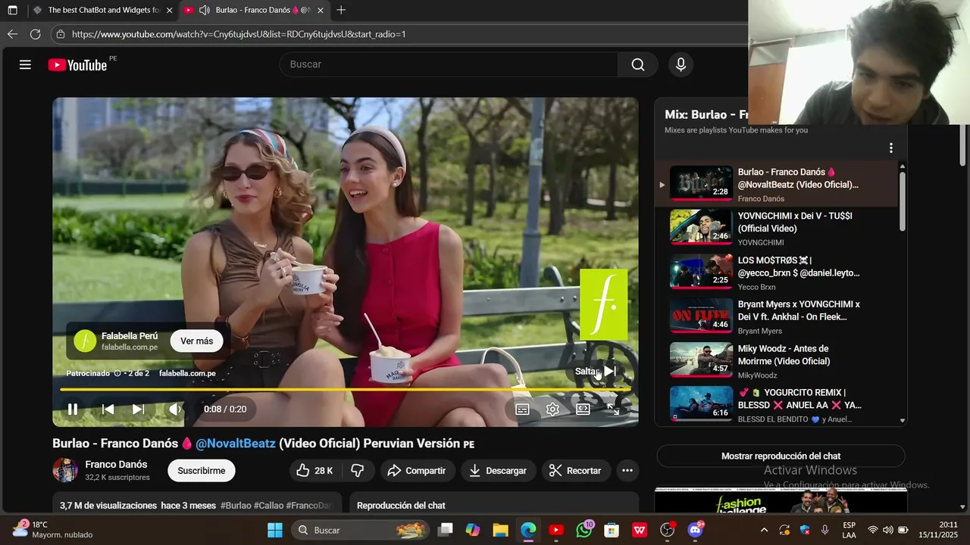The width and height of the screenshot is (970, 545).
Task: Open the Windows Start menu
Action: [274, 530]
